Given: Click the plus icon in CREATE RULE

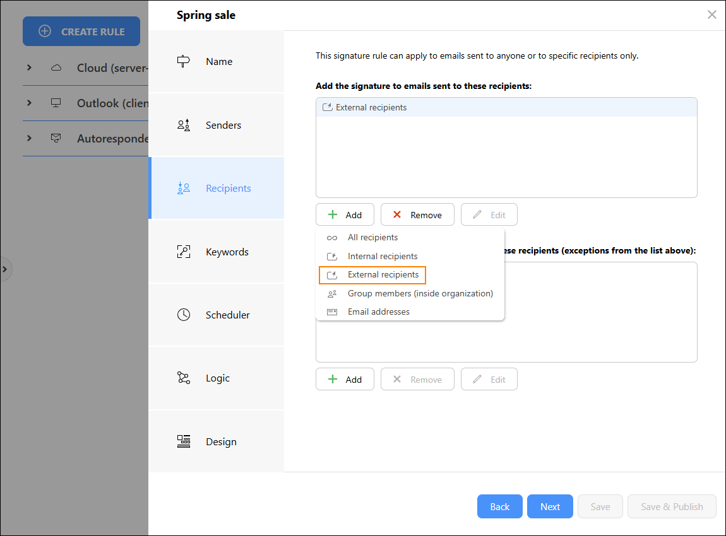Looking at the screenshot, I should pos(45,32).
